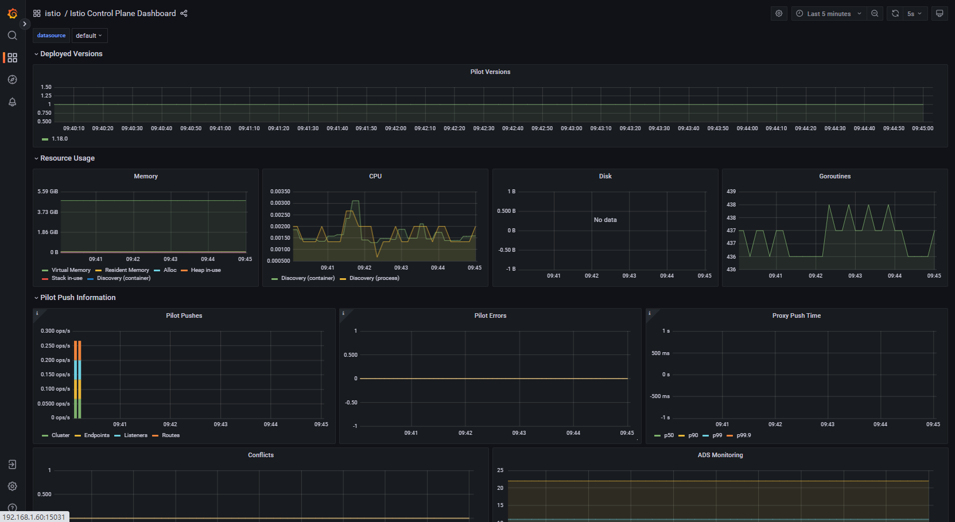955x522 pixels.
Task: Click the Grafana logo home icon
Action: (x=12, y=13)
